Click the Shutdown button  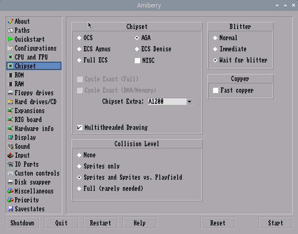(x=22, y=223)
